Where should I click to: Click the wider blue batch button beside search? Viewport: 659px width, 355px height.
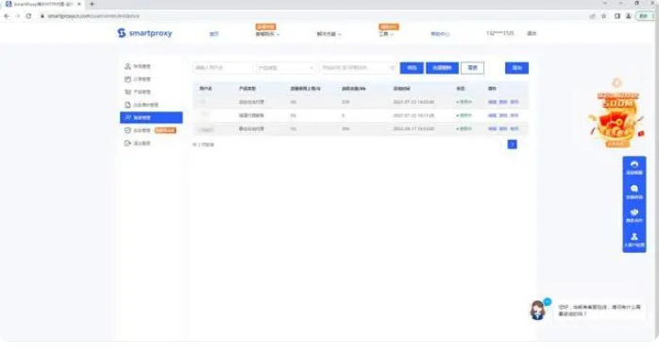pyautogui.click(x=442, y=68)
